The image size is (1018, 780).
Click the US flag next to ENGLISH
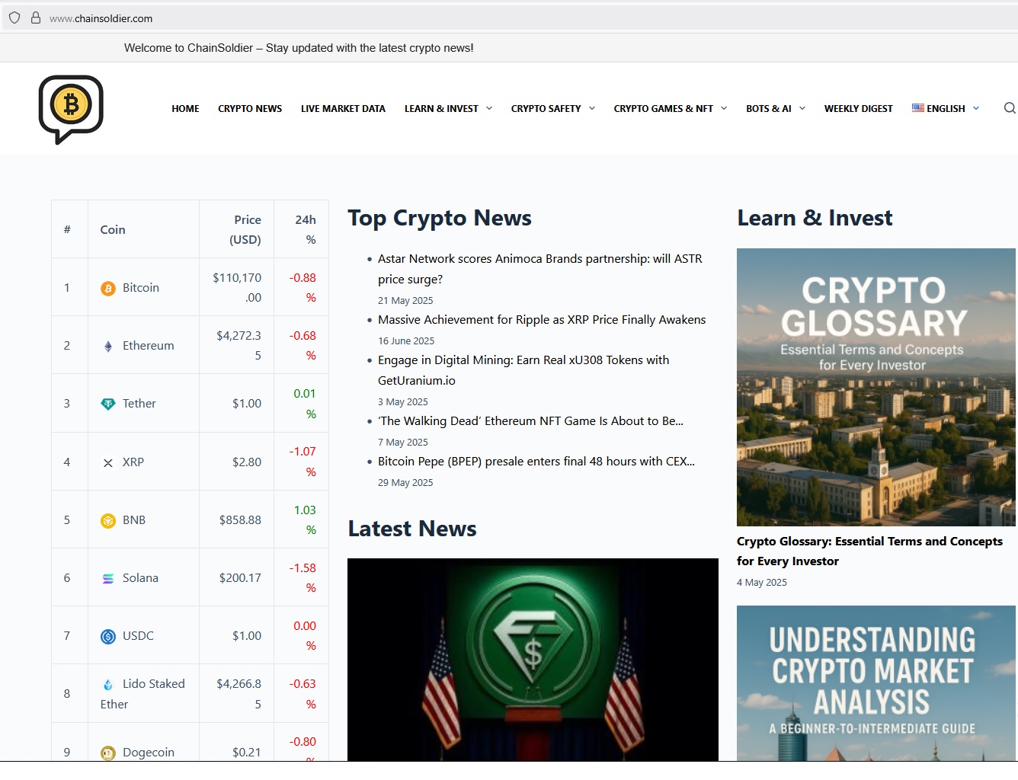[x=917, y=108]
